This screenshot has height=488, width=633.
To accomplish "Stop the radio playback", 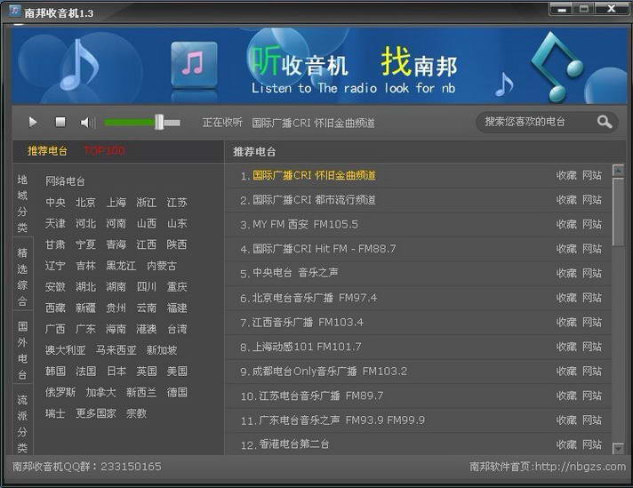I will 60,122.
